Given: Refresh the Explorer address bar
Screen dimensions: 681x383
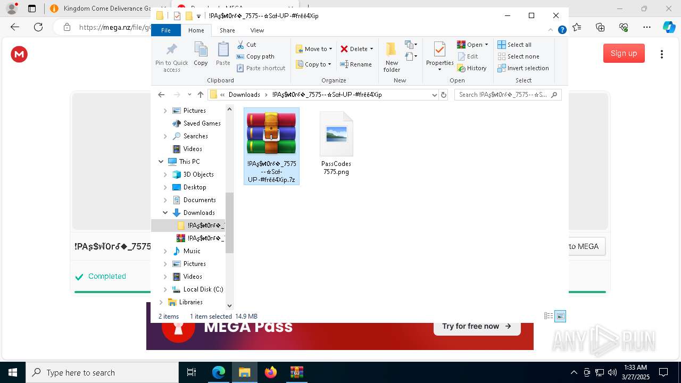Looking at the screenshot, I should click(x=444, y=95).
